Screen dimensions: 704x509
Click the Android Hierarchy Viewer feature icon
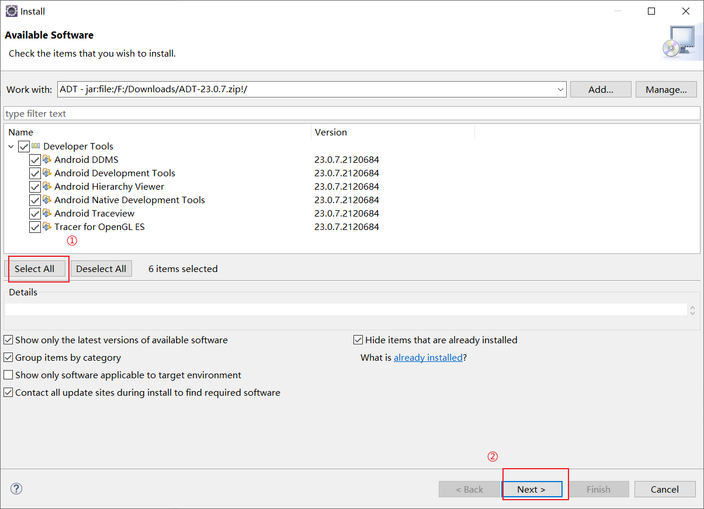coord(47,186)
